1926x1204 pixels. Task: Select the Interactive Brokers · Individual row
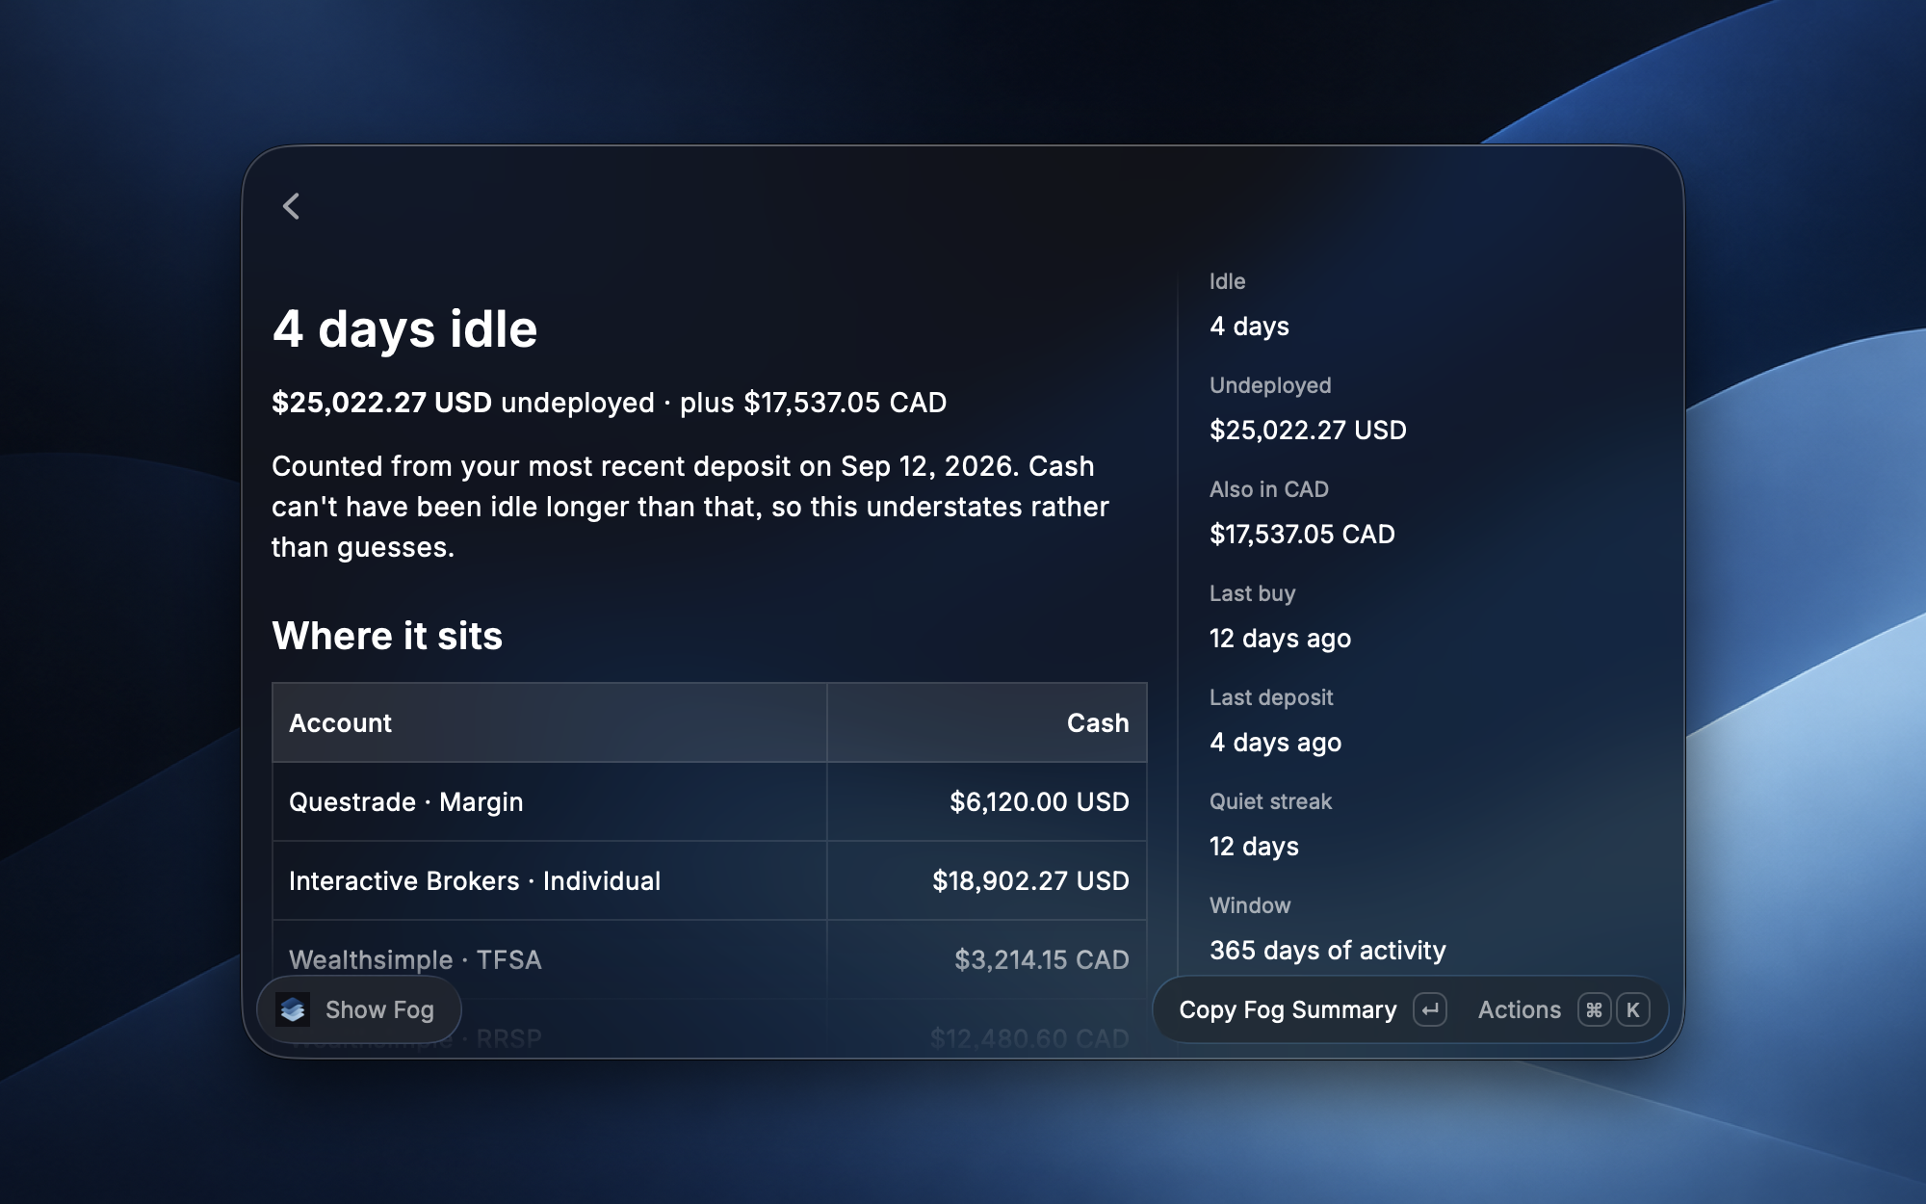(710, 880)
